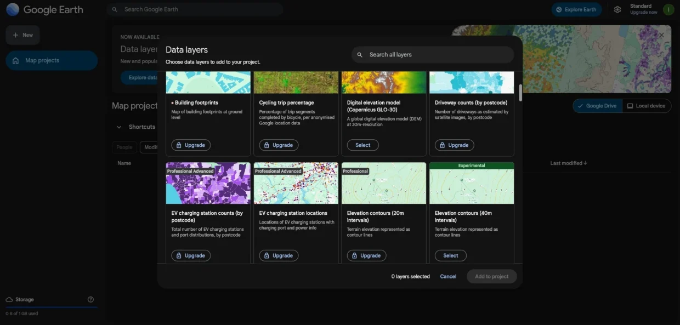Image resolution: width=680 pixels, height=325 pixels.
Task: Click the 'Standard' plan label
Action: [x=641, y=6]
